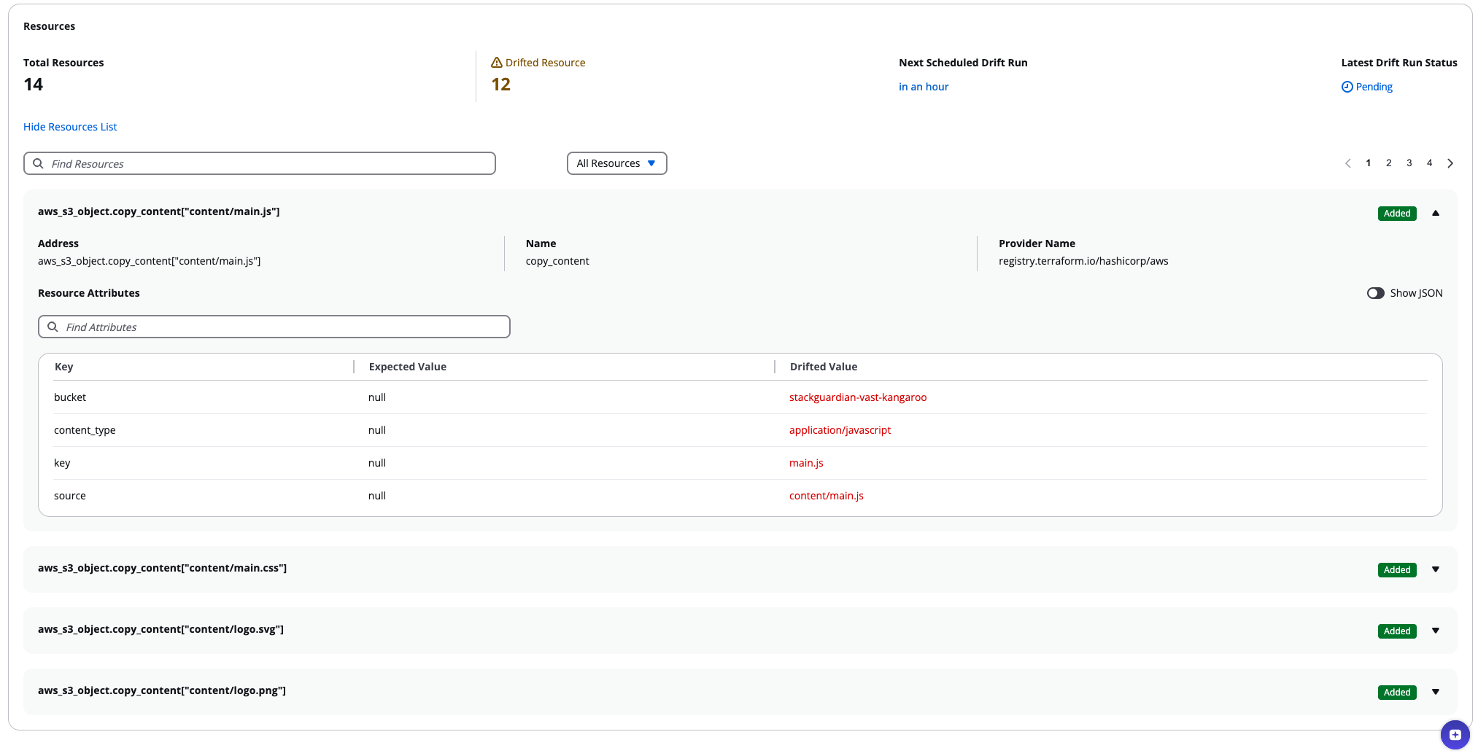Switch to page 2 of resources

coord(1388,163)
